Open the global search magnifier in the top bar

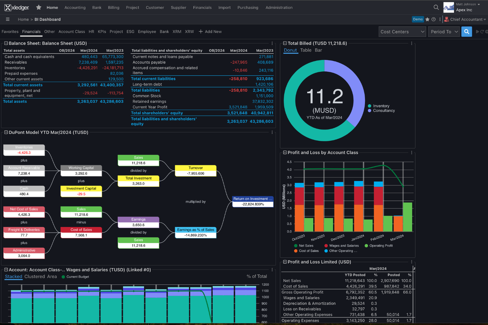coord(436,7)
